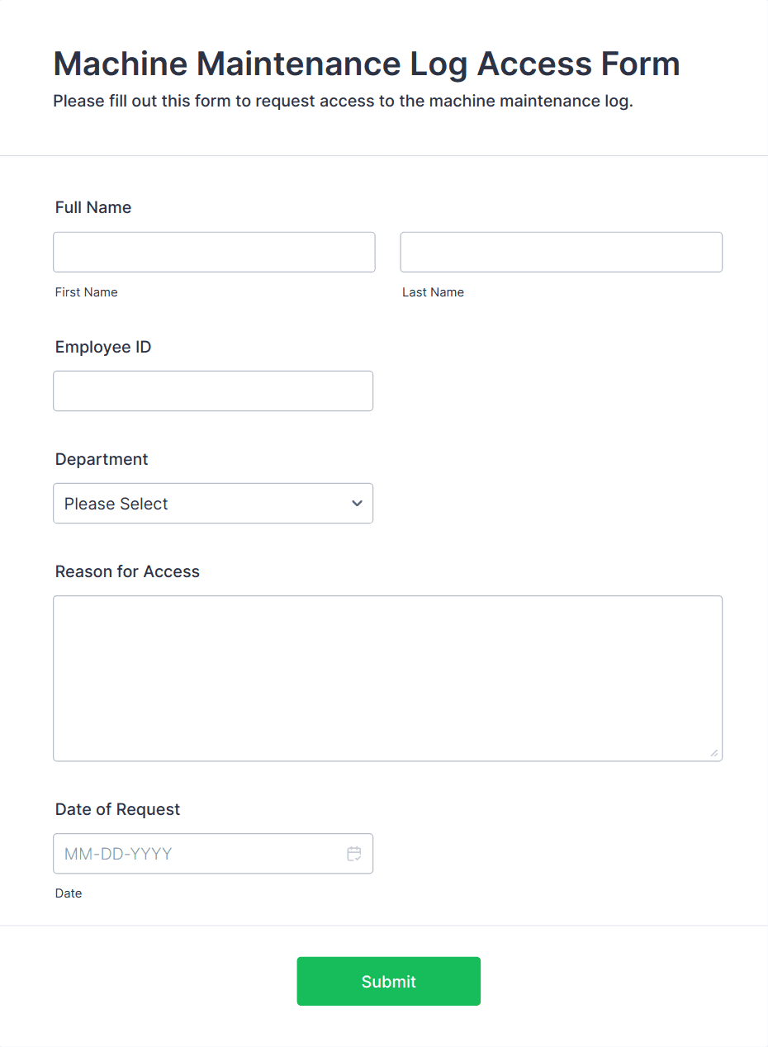Open the calendar date picker icon
This screenshot has height=1047, width=768.
click(354, 854)
